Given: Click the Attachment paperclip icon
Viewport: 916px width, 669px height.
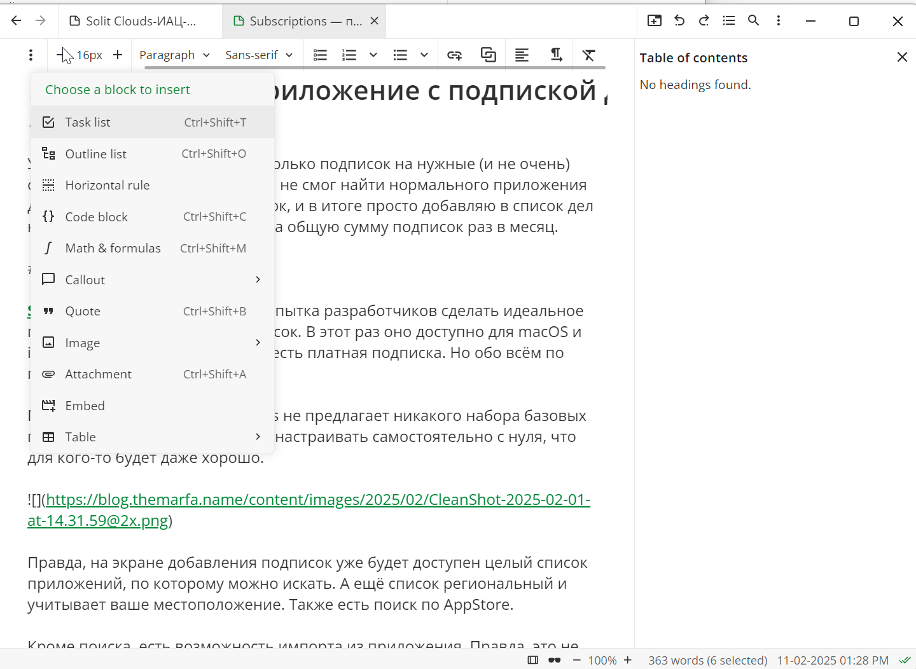Looking at the screenshot, I should tap(48, 374).
